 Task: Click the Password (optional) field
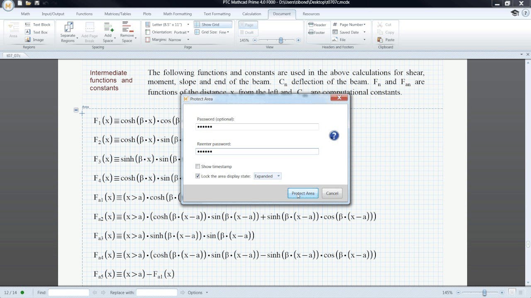[x=257, y=127]
